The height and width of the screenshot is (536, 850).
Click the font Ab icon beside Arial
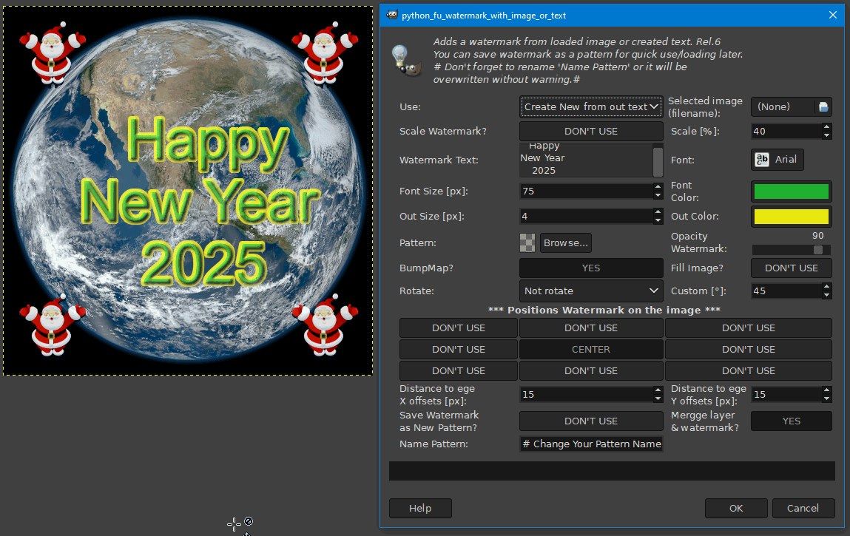click(762, 160)
